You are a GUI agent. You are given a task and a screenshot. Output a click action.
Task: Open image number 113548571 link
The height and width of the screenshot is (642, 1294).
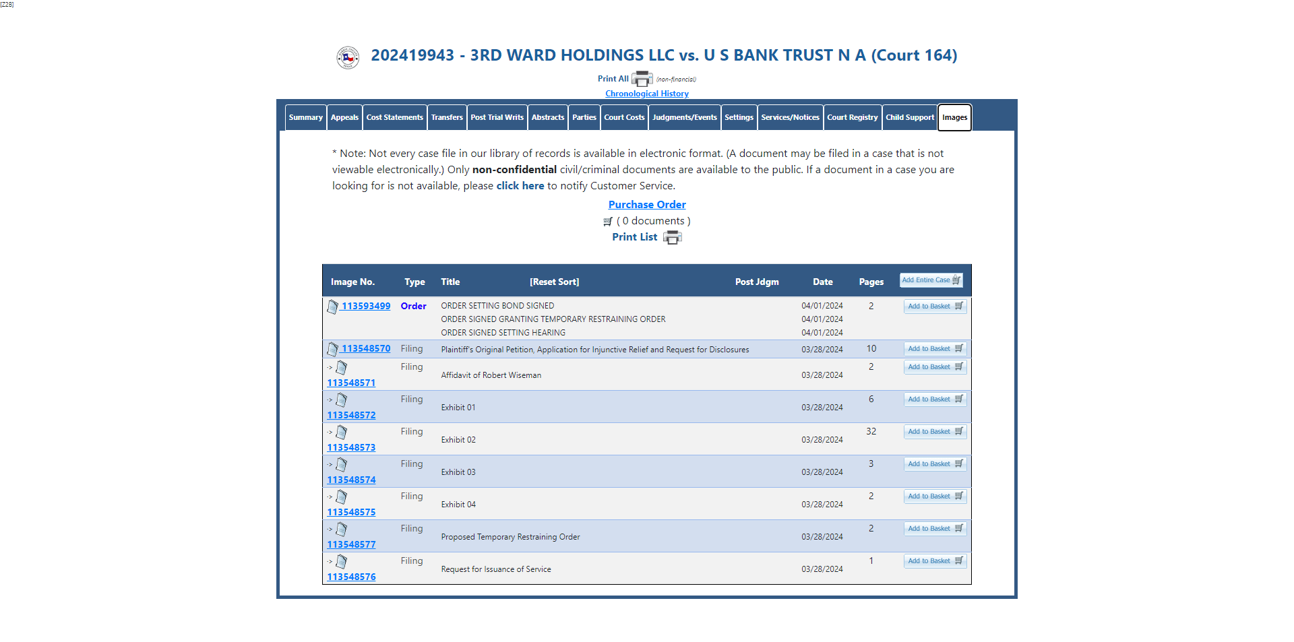351,383
